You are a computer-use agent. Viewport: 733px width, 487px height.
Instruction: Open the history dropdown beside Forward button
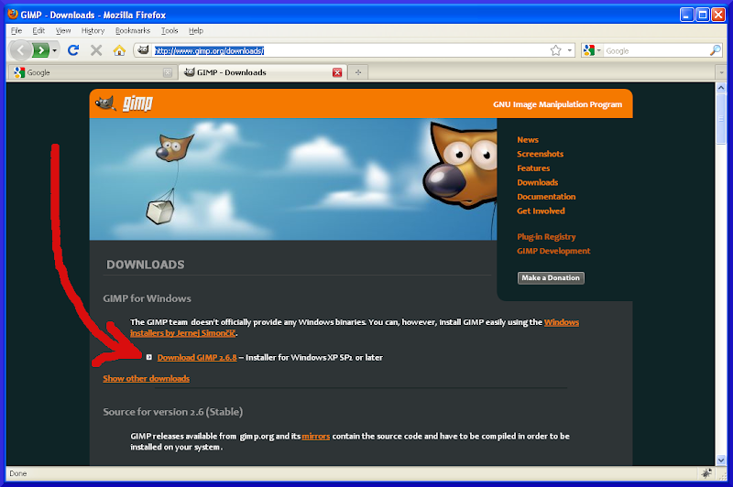[55, 50]
